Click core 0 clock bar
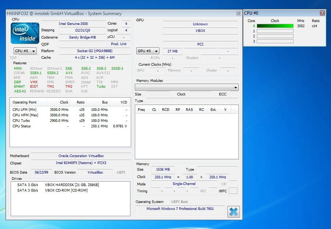This screenshot has width=331, height=229. tap(275, 26)
